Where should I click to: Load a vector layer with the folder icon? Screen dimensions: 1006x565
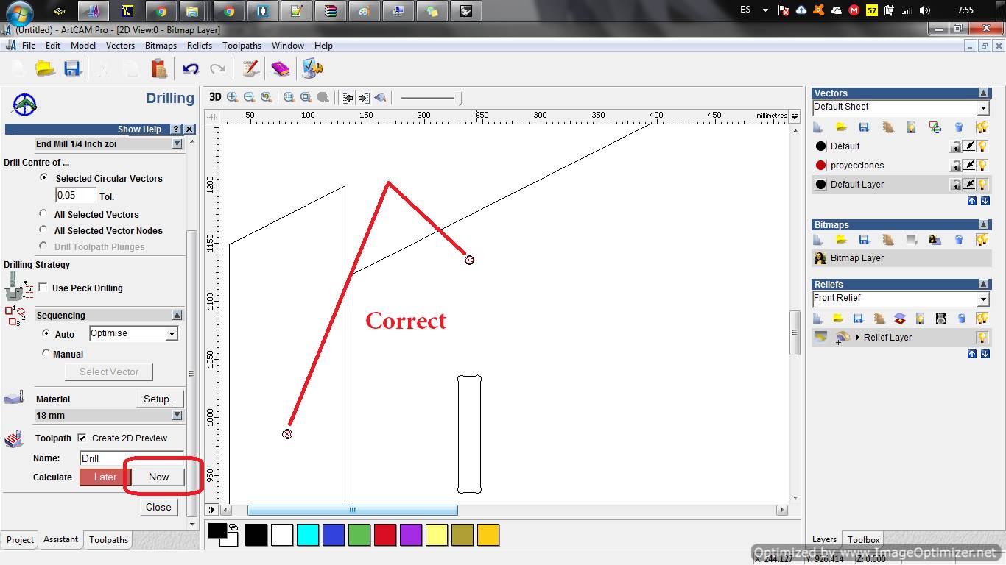point(841,127)
